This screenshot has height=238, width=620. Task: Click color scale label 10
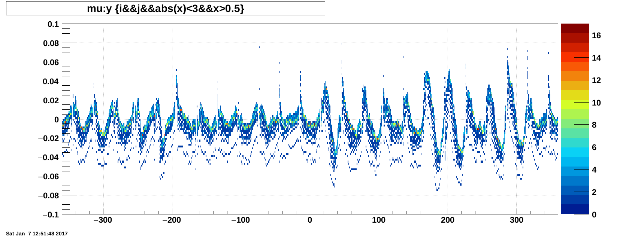tap(596, 103)
